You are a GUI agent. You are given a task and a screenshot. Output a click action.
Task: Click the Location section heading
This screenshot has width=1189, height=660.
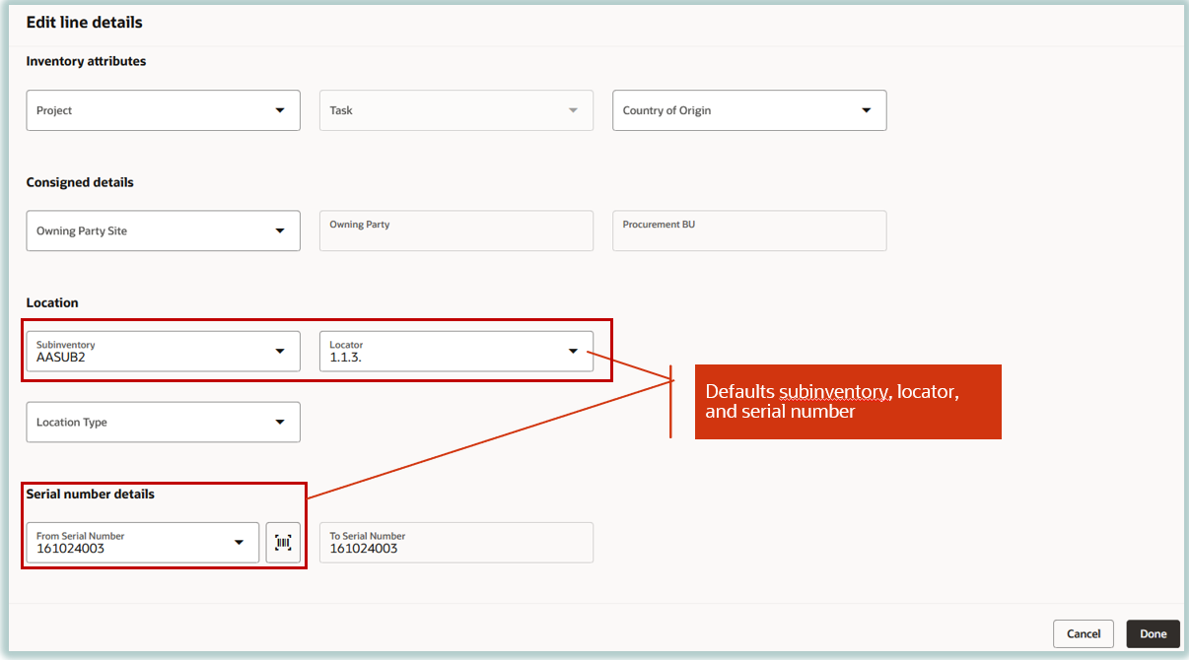[x=52, y=302]
